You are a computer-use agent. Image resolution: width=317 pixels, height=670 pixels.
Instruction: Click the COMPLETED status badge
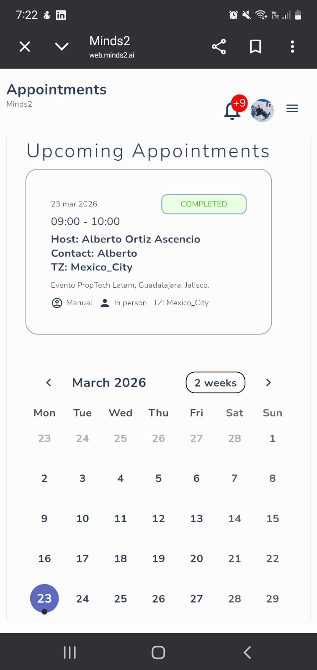(204, 204)
